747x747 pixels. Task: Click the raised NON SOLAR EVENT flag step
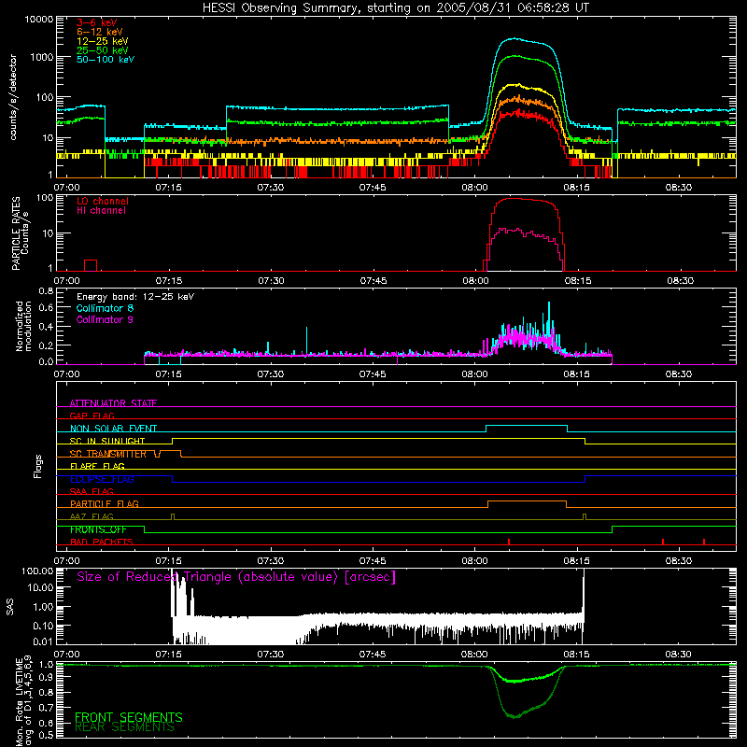[527, 425]
